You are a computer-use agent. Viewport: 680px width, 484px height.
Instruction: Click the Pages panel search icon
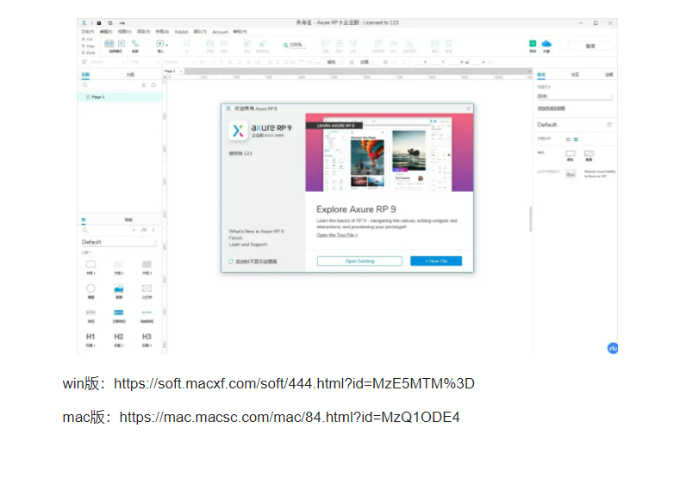click(85, 85)
